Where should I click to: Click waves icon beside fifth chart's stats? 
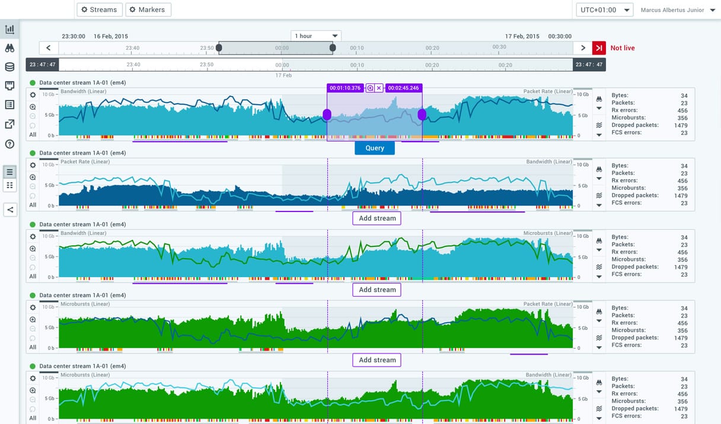click(x=599, y=409)
